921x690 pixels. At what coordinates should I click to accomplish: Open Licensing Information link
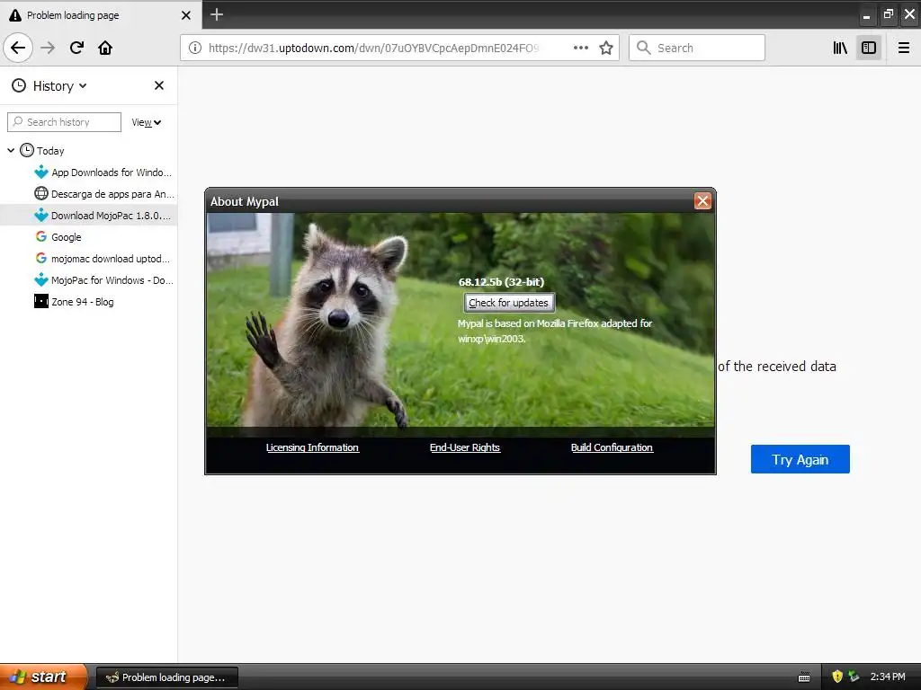pos(312,447)
